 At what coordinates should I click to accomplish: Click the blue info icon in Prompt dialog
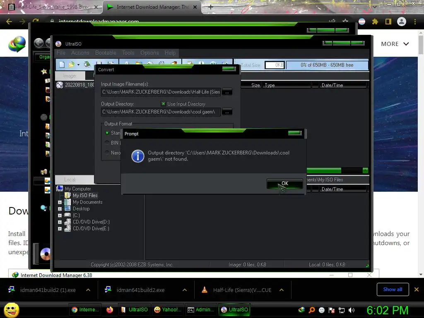click(x=137, y=156)
